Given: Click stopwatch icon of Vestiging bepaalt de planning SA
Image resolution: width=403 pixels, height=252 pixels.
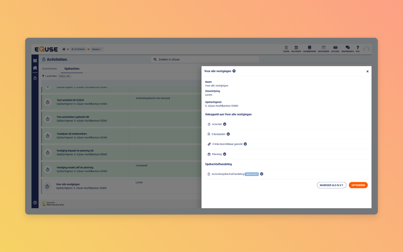Looking at the screenshot, I should (48, 152).
